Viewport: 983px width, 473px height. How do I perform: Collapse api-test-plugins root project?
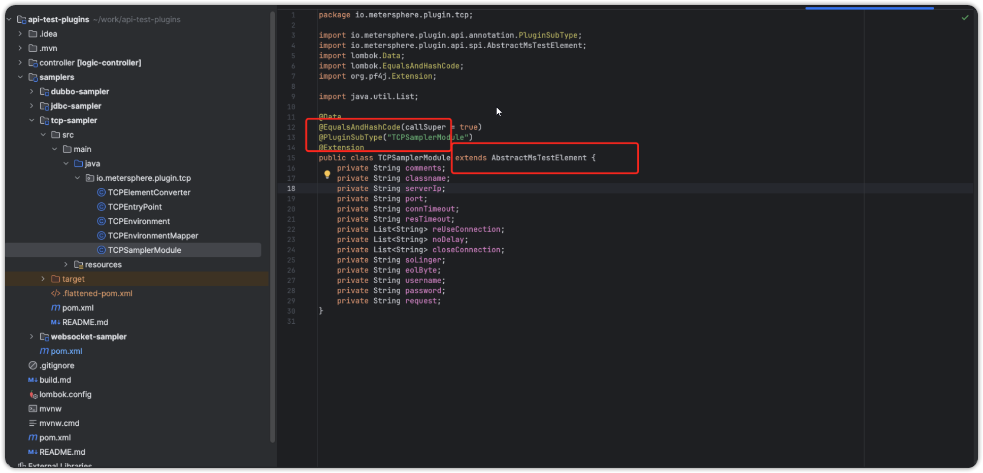(x=9, y=19)
